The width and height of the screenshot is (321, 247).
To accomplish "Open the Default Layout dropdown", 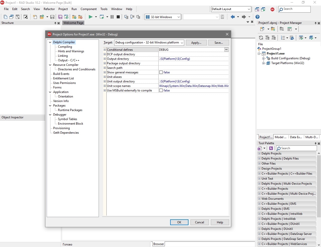I will point(249,9).
